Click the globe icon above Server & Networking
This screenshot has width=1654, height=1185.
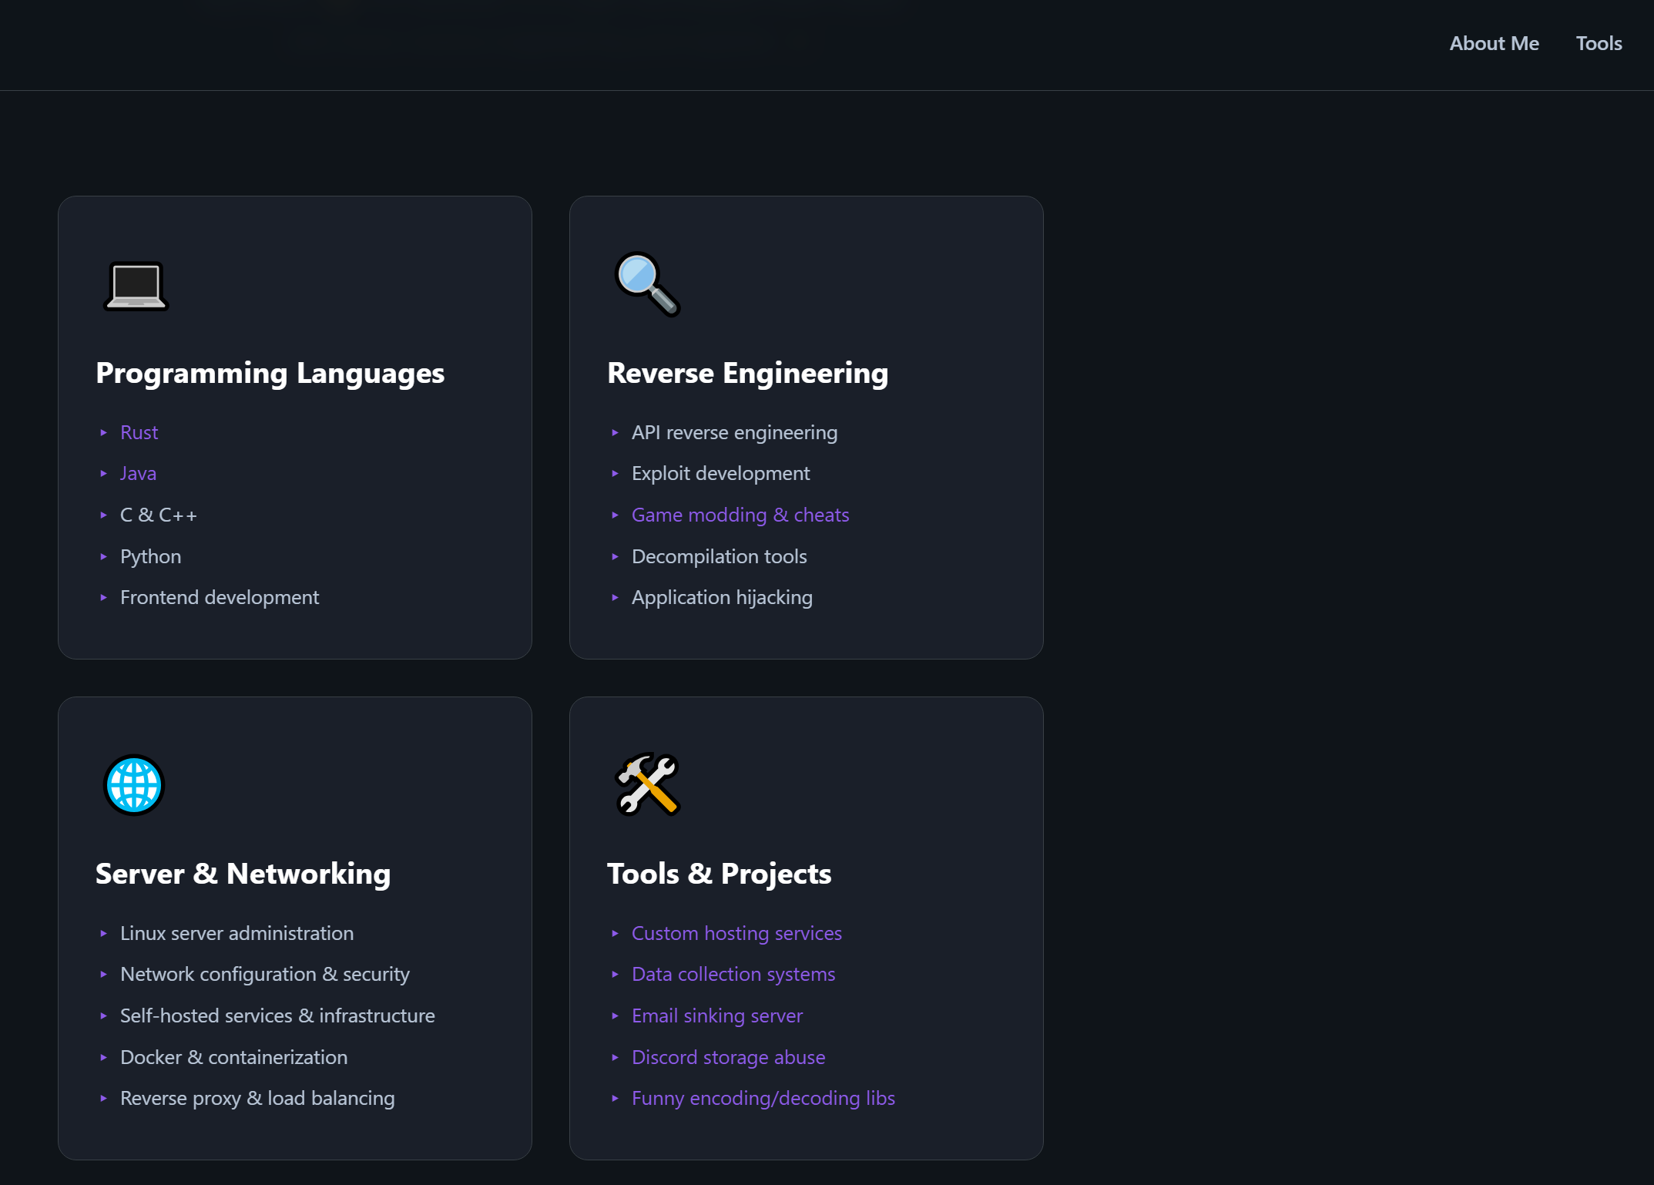pyautogui.click(x=134, y=785)
